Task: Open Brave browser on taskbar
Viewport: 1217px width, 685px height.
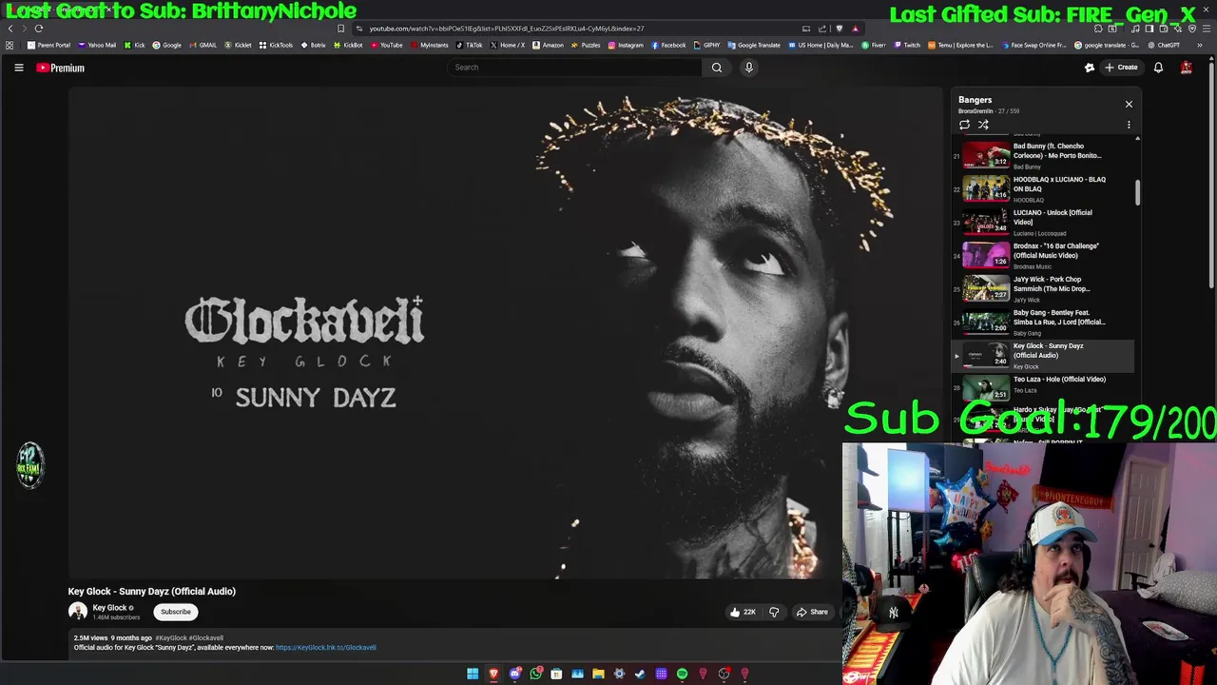Action: [493, 674]
